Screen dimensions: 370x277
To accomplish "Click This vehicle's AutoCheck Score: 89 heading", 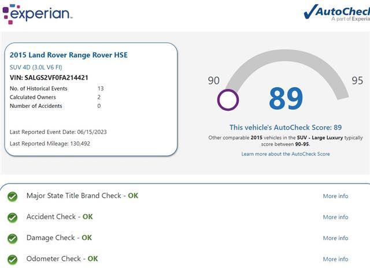I will click(286, 128).
